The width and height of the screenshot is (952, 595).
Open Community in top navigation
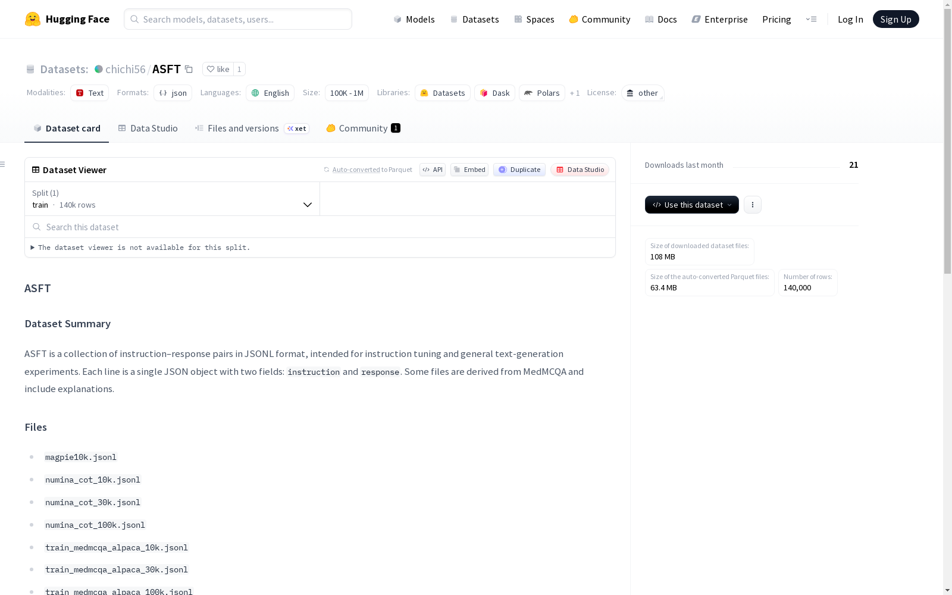(x=599, y=19)
